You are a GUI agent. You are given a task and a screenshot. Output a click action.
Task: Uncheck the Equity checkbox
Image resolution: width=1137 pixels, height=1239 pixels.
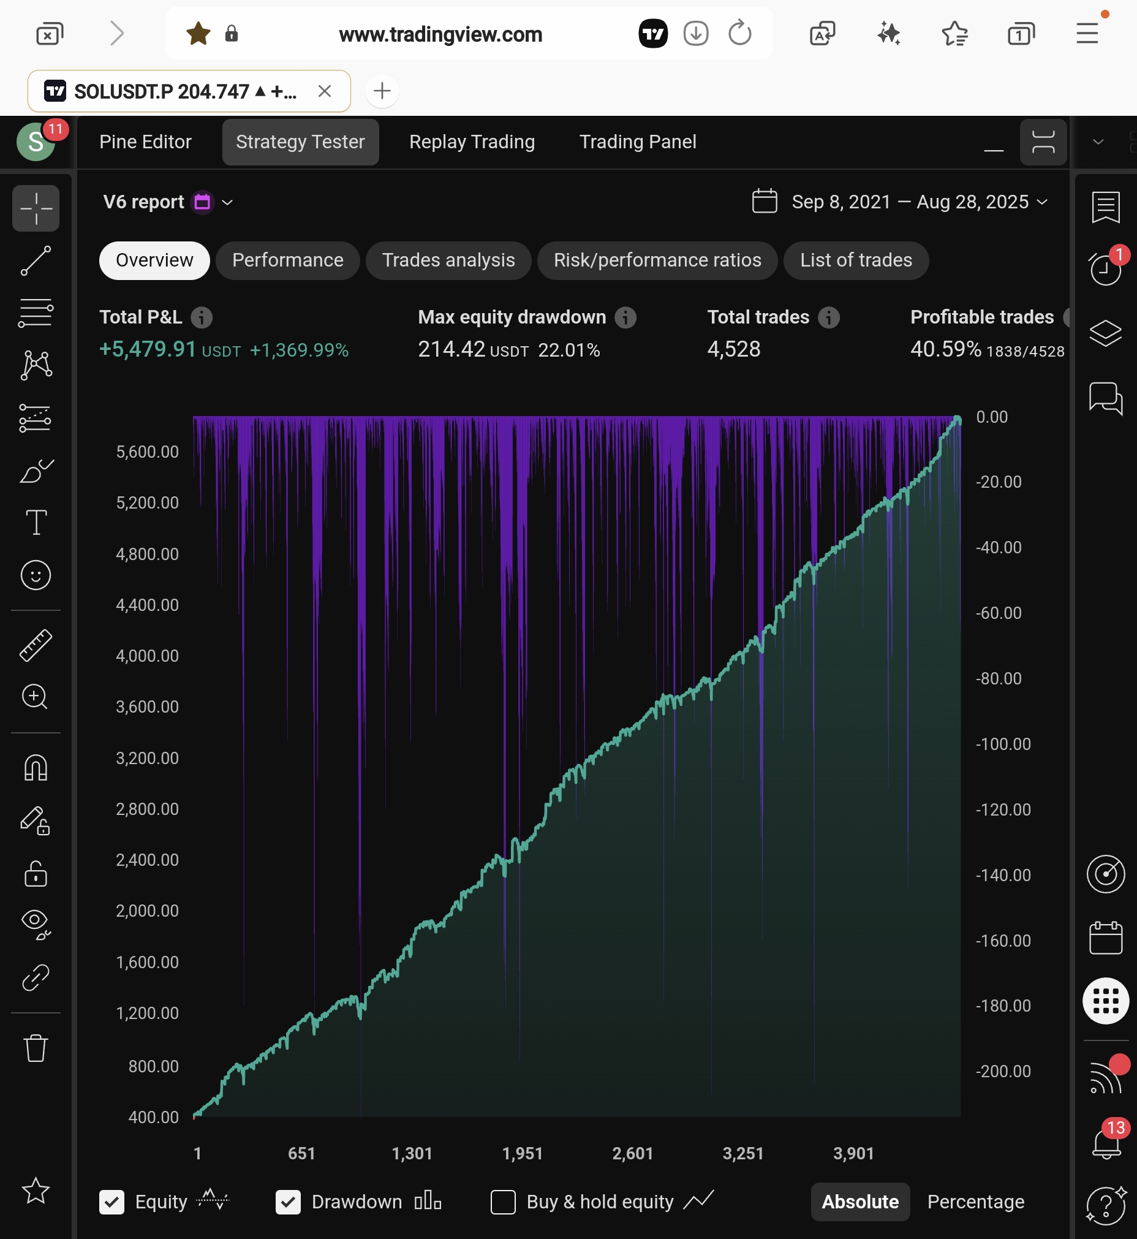tap(111, 1202)
